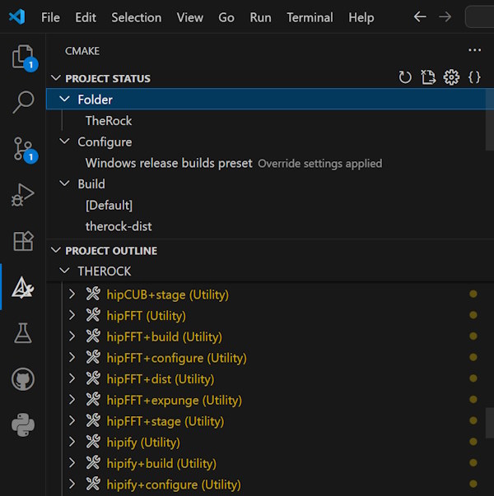Open the File menu
494x496 pixels.
(x=50, y=17)
